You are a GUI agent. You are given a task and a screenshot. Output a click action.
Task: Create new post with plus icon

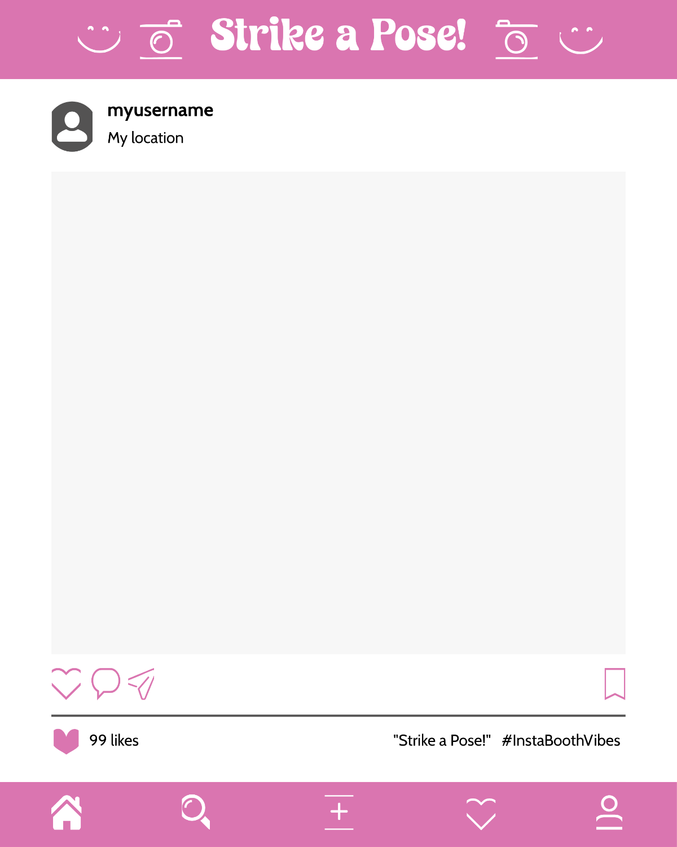coord(339,812)
